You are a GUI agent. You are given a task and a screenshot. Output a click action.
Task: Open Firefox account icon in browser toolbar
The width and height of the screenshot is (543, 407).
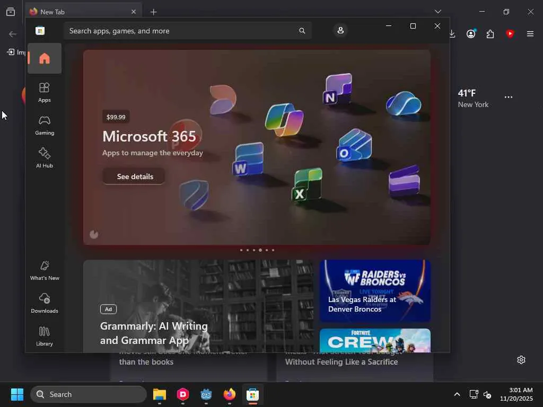[x=471, y=33]
